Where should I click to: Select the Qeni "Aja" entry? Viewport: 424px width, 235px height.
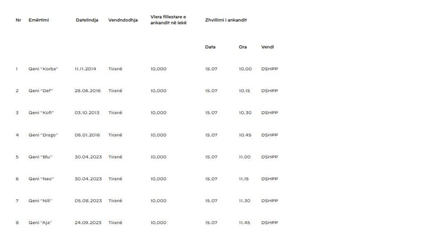40,223
